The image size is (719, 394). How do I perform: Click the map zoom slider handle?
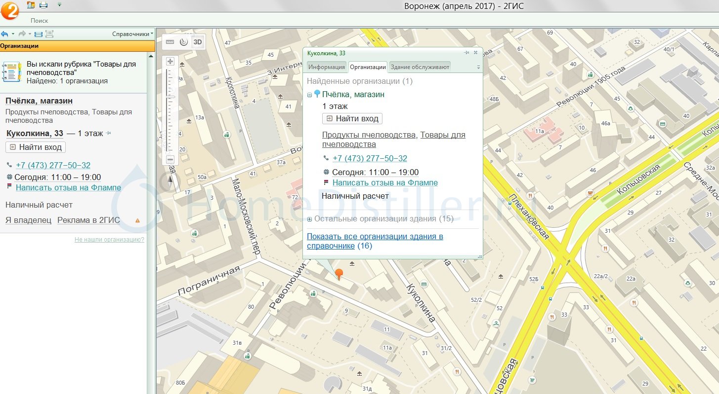pyautogui.click(x=170, y=97)
